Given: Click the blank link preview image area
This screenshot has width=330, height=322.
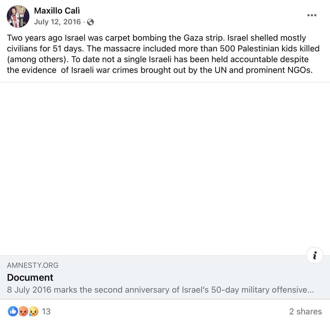Looking at the screenshot, I should 165,168.
